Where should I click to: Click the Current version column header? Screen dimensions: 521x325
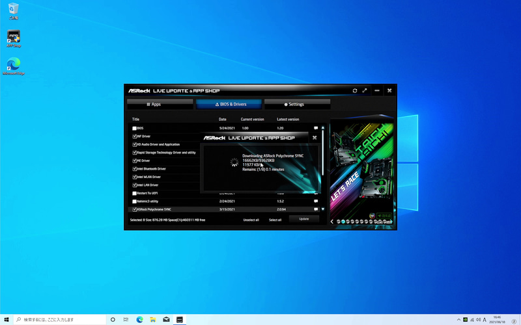[x=253, y=120]
